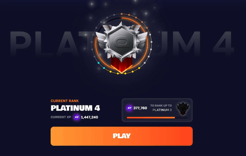Click the red ribbon under the badge
Image resolution: width=246 pixels, height=156 pixels.
tap(122, 64)
